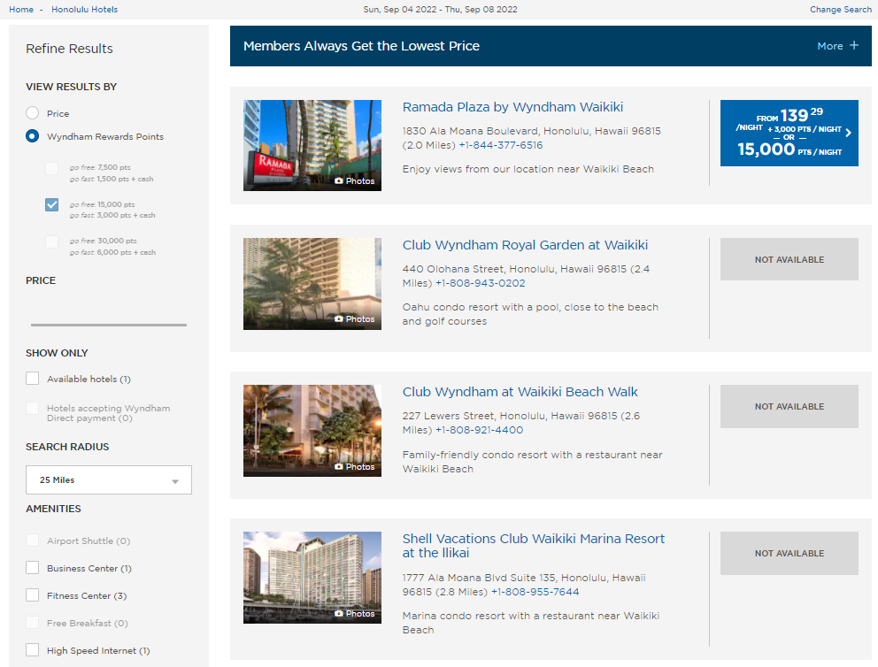Check the Fitness Center amenity
This screenshot has height=667, width=878.
point(33,594)
